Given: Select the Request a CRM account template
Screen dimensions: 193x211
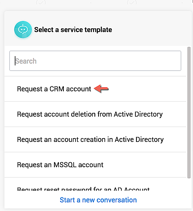Looking at the screenshot, I should 54,89.
